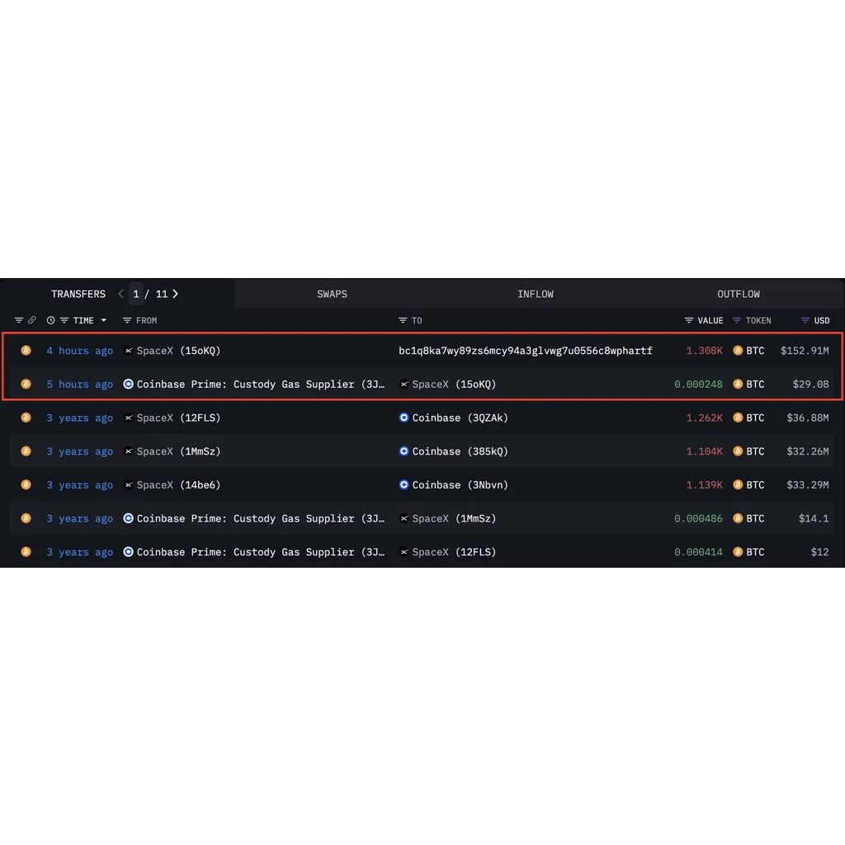Click the 0.000414 value cell

point(698,552)
